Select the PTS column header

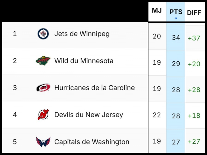click(176, 11)
